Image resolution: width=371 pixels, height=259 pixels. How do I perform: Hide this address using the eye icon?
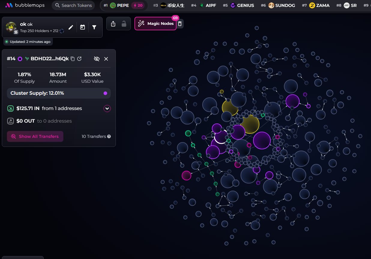pyautogui.click(x=97, y=59)
